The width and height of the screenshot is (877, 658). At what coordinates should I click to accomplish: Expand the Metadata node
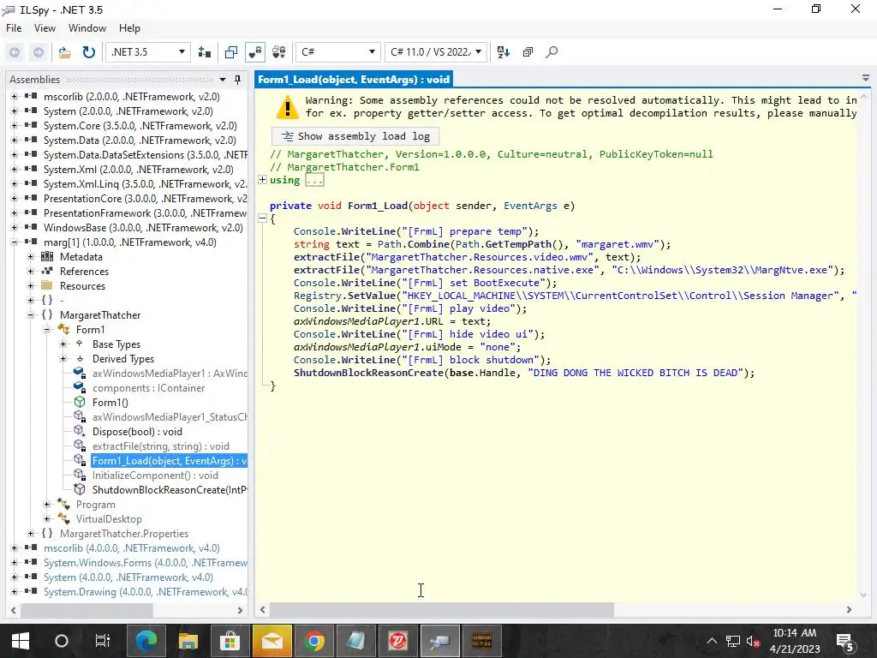pyautogui.click(x=31, y=256)
